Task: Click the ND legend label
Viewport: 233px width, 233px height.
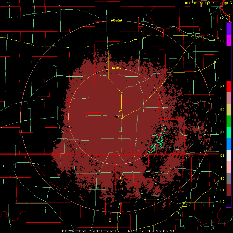Action: 222,202
